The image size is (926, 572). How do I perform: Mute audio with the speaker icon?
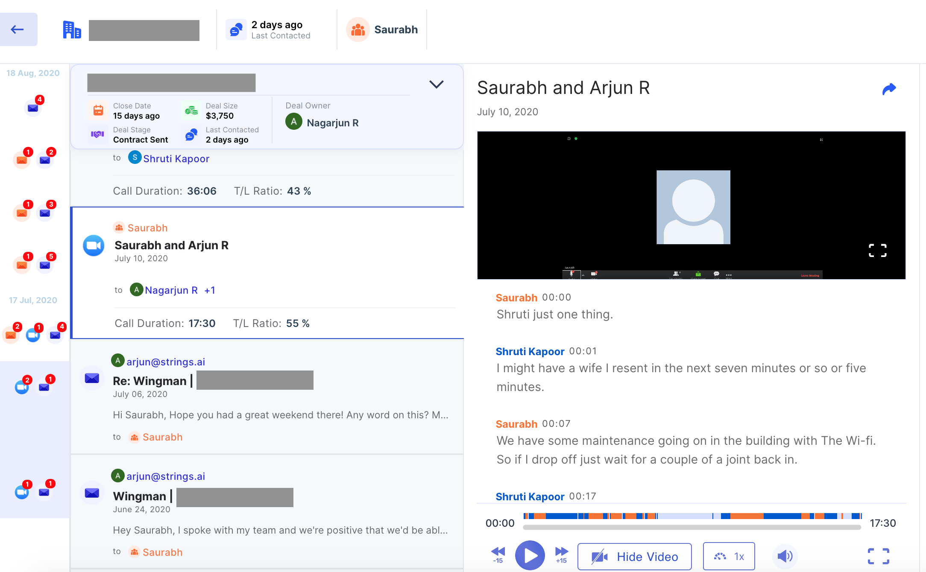785,556
